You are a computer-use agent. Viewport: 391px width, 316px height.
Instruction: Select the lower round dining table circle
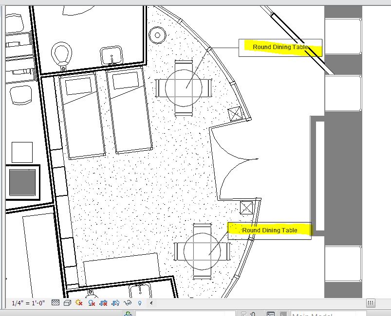click(x=202, y=251)
